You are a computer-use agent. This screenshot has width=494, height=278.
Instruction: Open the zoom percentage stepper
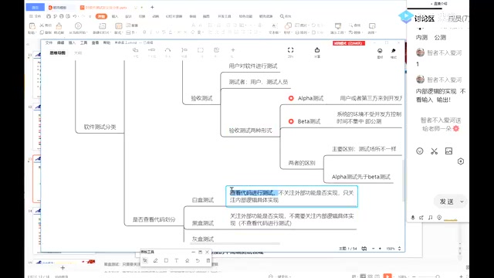(400, 249)
